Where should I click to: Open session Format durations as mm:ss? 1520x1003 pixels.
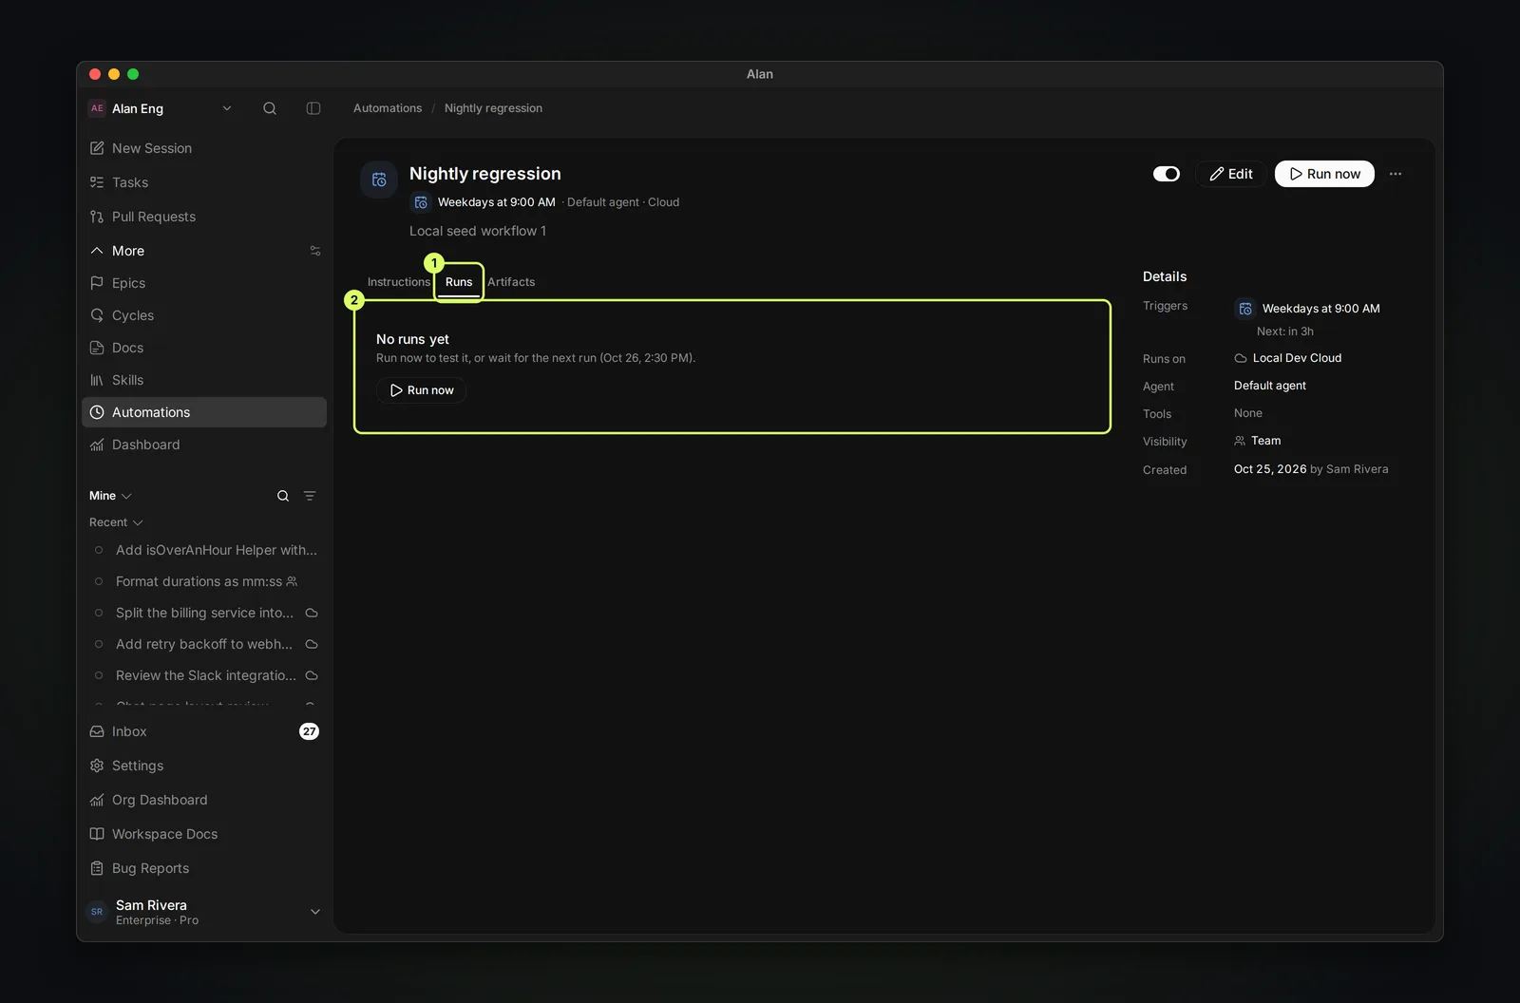(x=204, y=581)
